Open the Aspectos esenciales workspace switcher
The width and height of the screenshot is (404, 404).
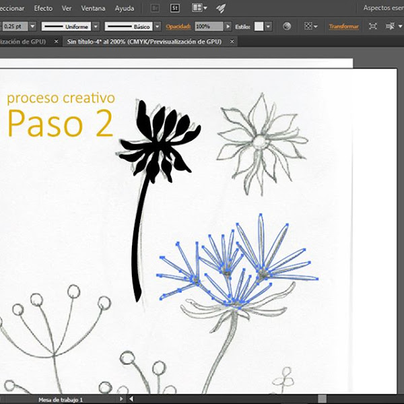coord(383,8)
